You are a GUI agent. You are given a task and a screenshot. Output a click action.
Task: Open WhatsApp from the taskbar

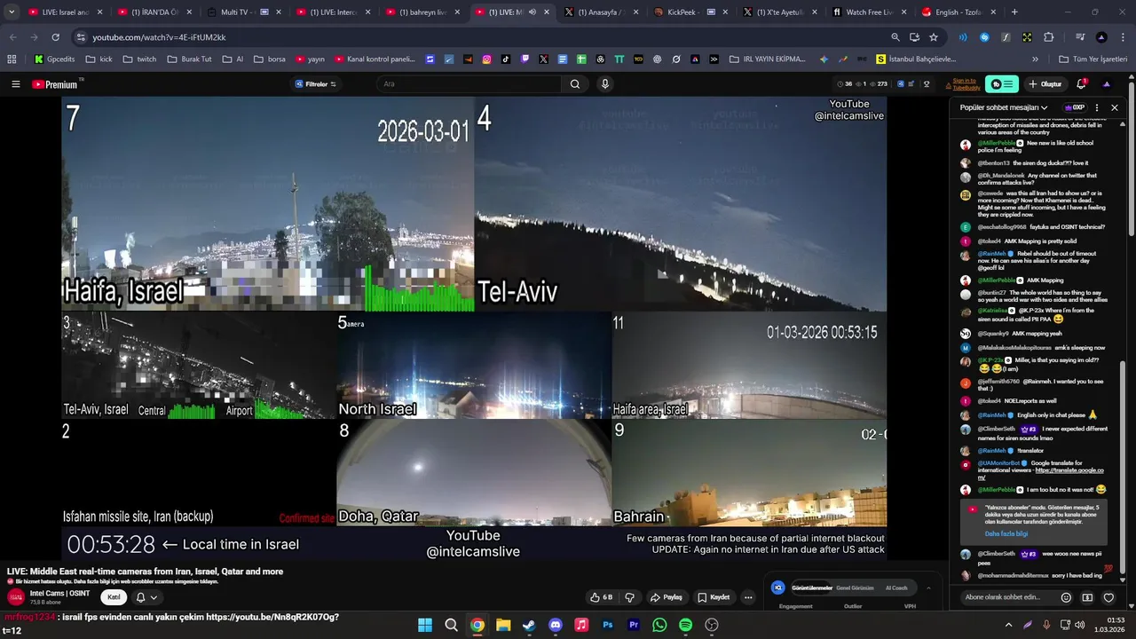[659, 625]
